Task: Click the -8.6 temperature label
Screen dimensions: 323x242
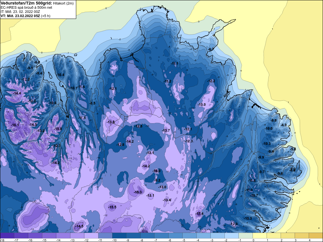Action: [292, 170]
